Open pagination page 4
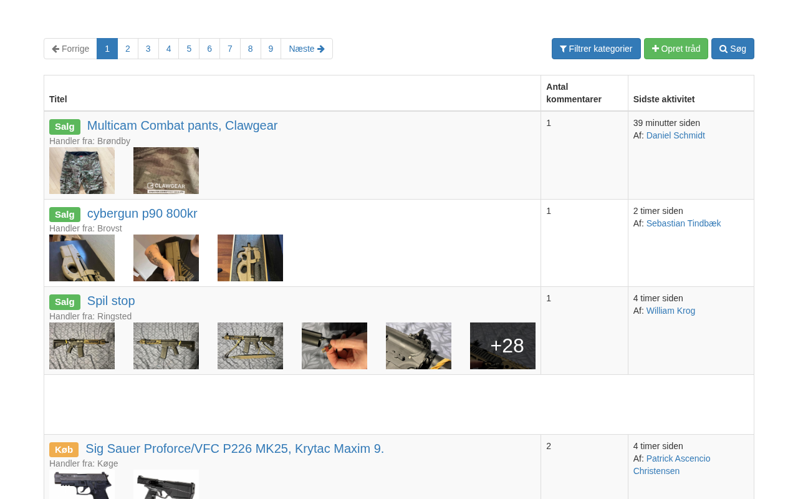This screenshot has width=798, height=499. (168, 49)
